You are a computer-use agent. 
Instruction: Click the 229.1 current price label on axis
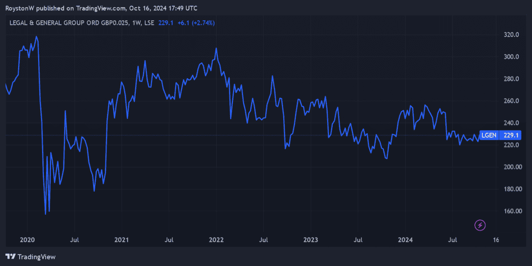click(x=510, y=135)
